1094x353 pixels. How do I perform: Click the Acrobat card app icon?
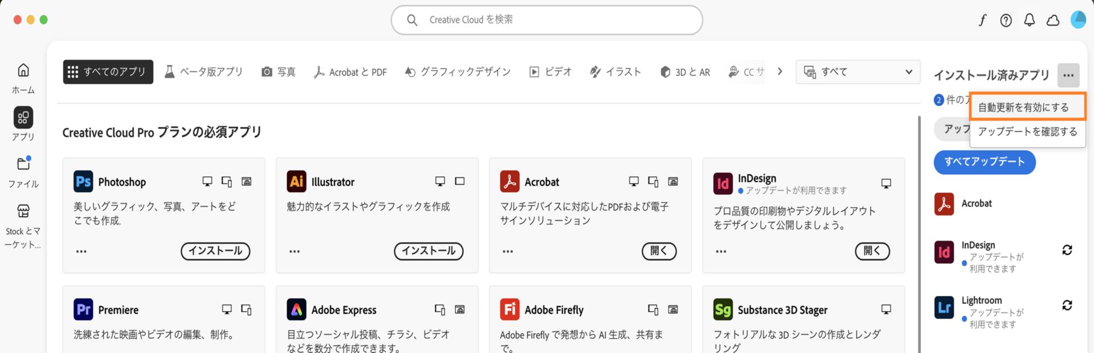510,181
